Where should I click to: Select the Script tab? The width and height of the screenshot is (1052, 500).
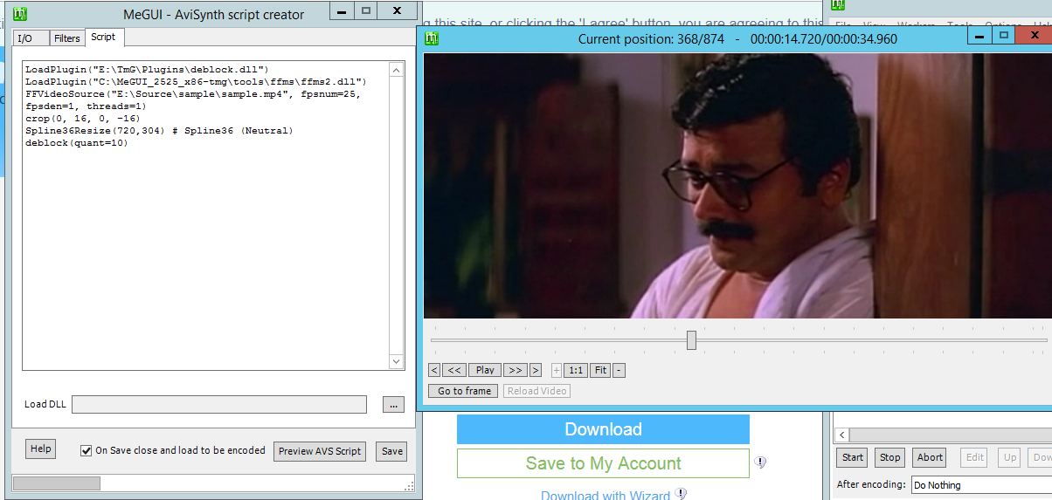(103, 37)
